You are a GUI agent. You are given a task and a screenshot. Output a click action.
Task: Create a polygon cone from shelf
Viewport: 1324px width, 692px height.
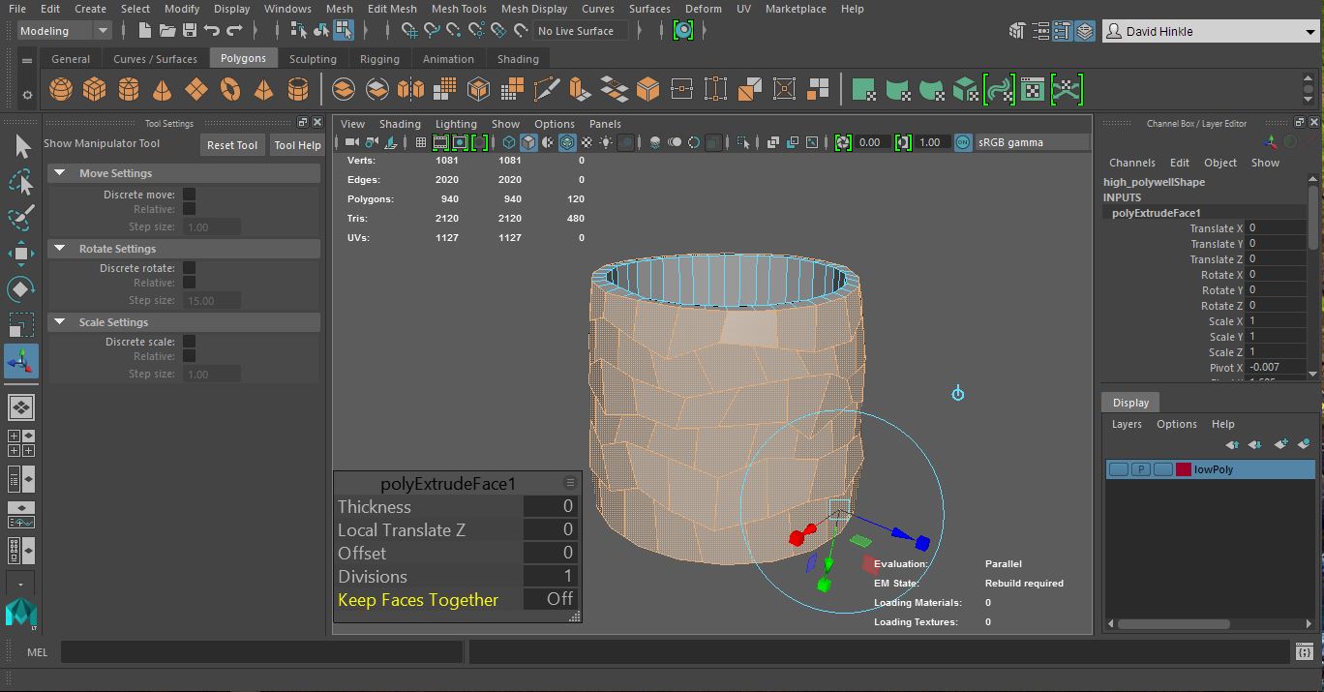(163, 90)
